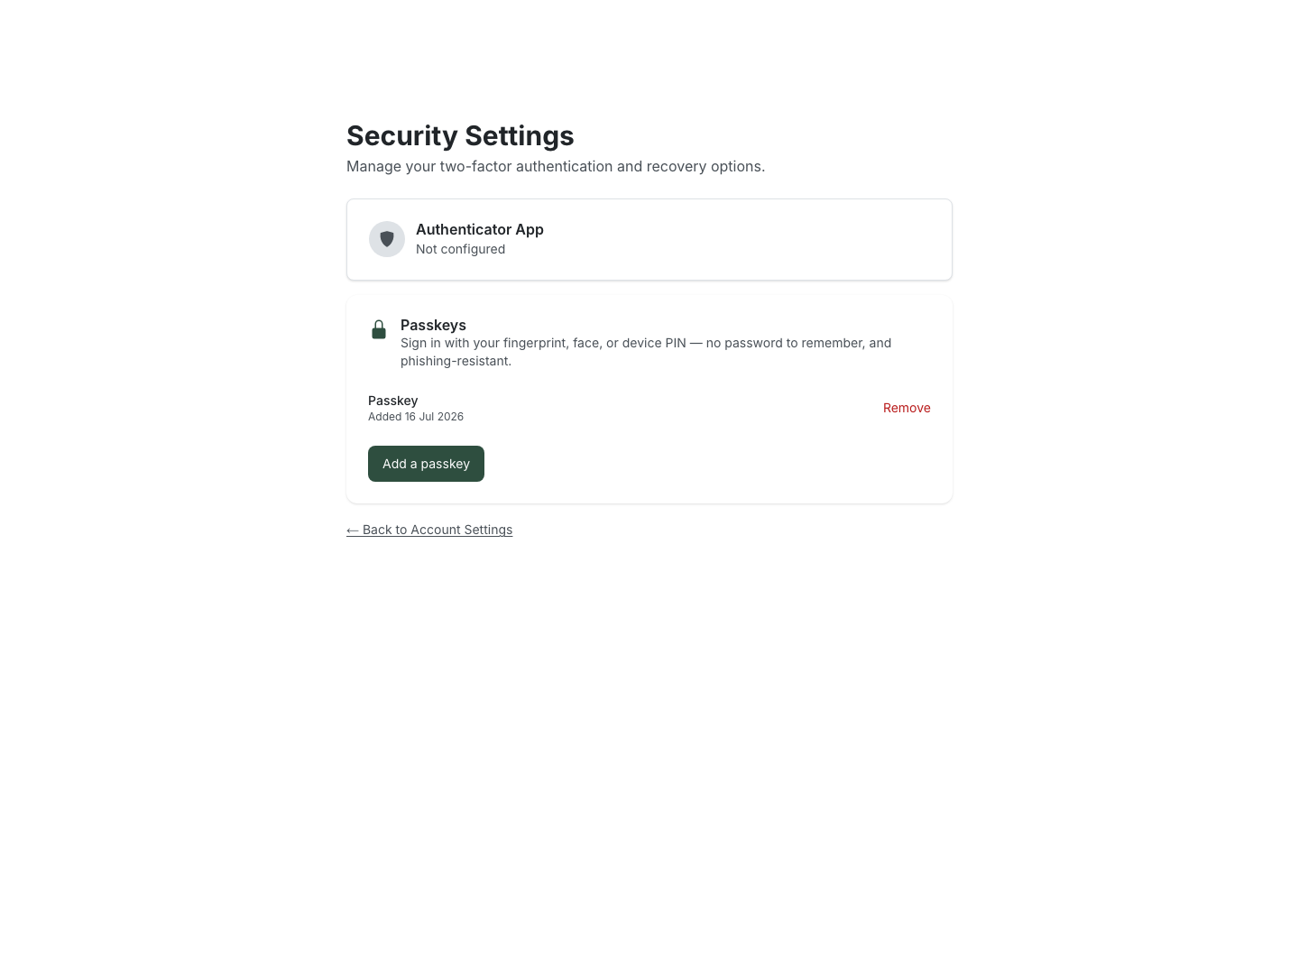1299x978 pixels.
Task: Click the two-factor authentication subtitle text
Action: (x=556, y=166)
